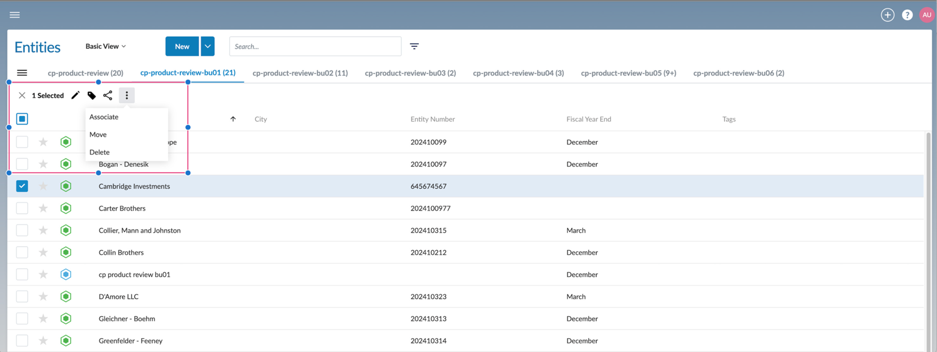Screen dimensions: 937x352
Task: Switch to cp-product-review-bu02 tab
Action: point(300,73)
